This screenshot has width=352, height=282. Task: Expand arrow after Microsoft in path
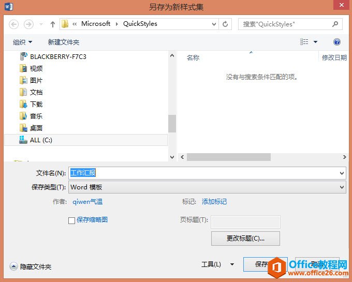tap(117, 24)
